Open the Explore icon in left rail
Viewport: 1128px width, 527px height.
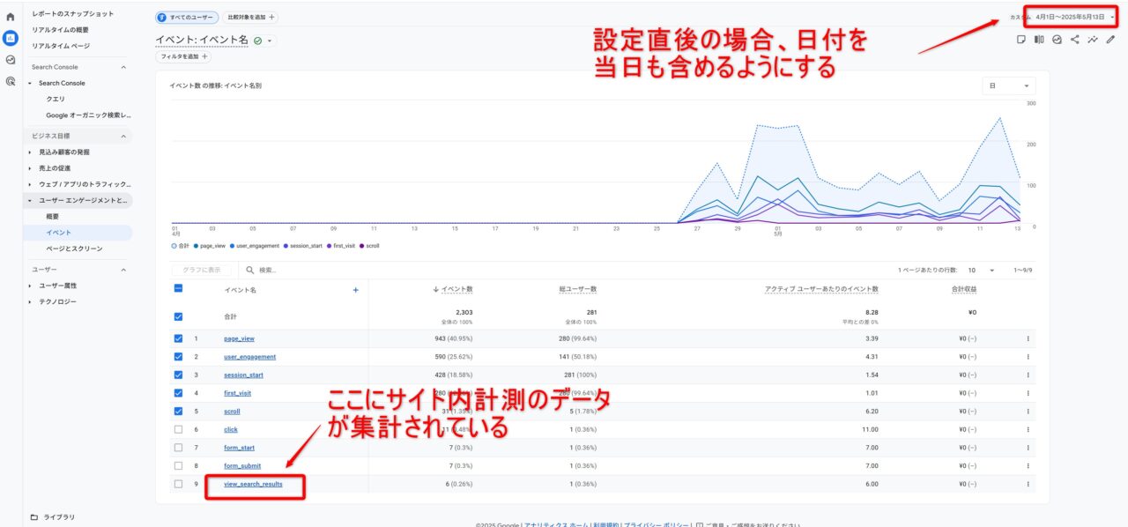pos(11,60)
